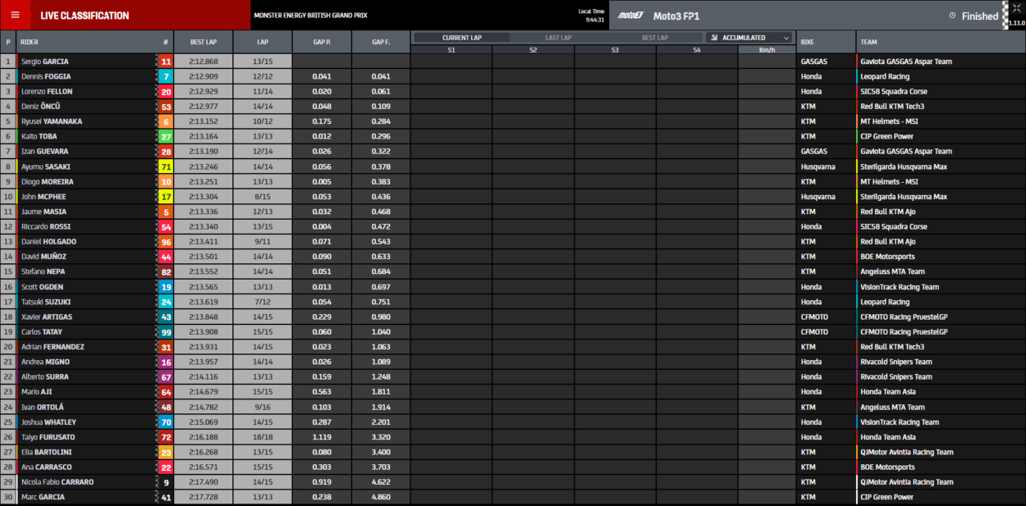Select rider Jaume MASIA
Viewport: 1026px width, 506px height.
tap(44, 212)
